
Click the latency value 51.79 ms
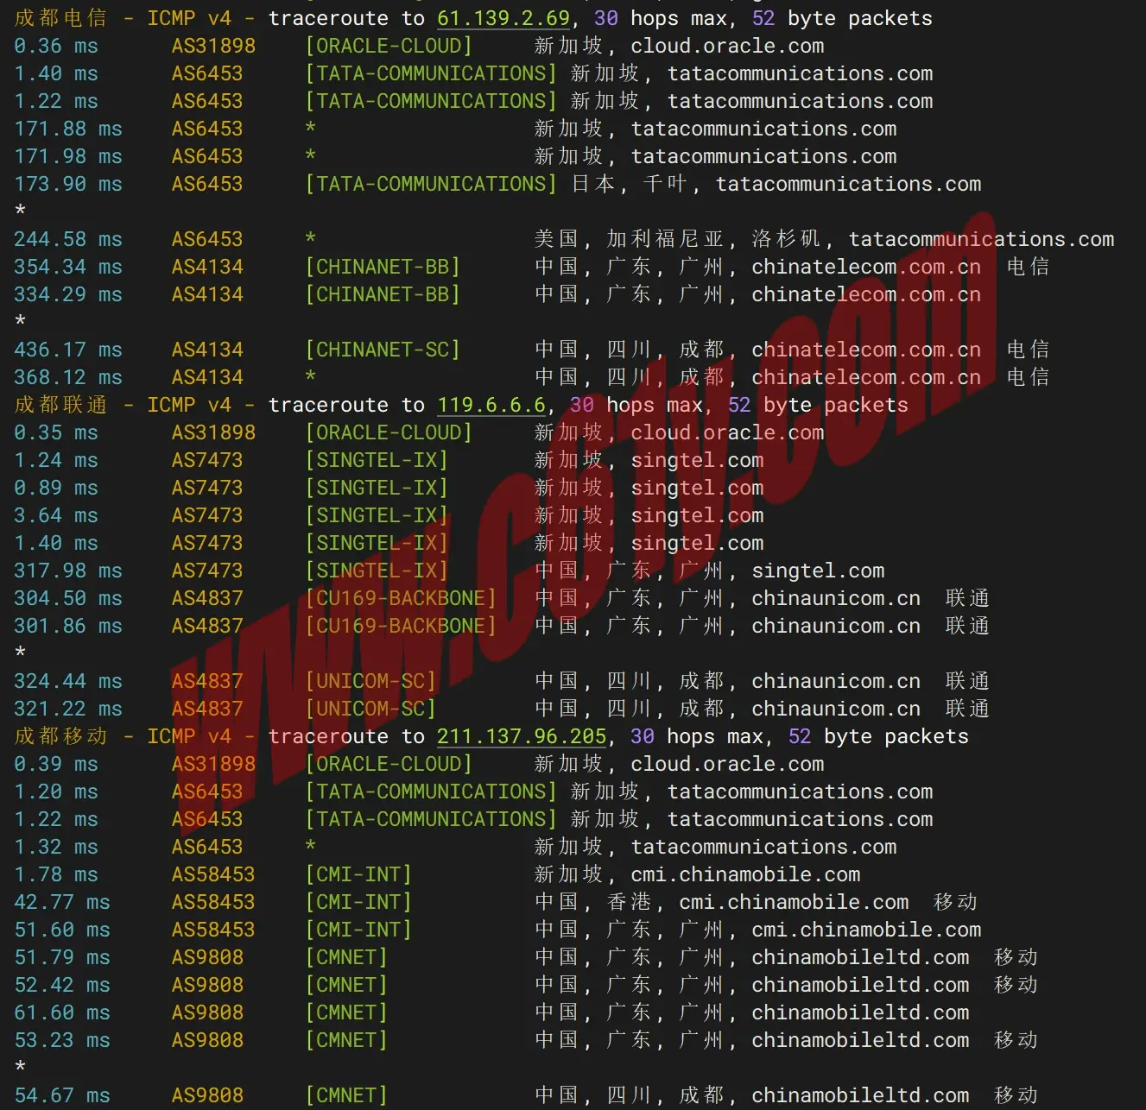pos(62,957)
